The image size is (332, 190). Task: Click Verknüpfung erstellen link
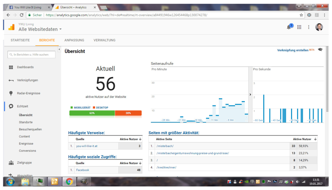point(293,50)
